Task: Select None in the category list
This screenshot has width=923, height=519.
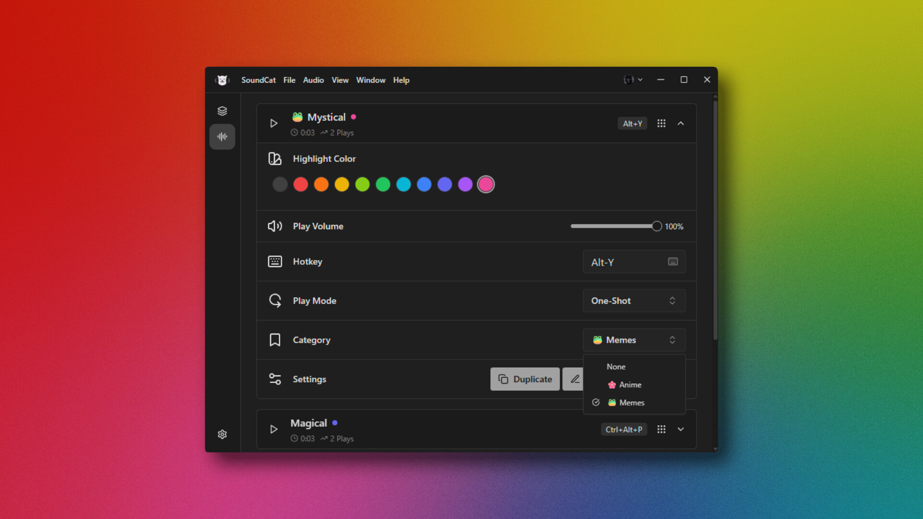Action: coord(615,366)
